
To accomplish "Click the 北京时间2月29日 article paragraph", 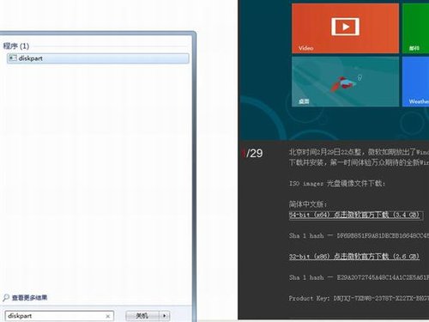I will coord(359,157).
